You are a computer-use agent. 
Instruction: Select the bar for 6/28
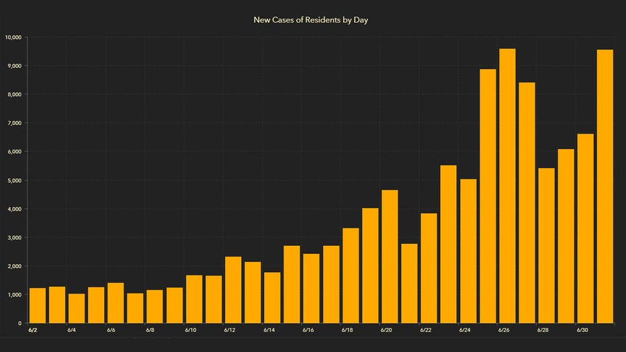click(x=547, y=246)
